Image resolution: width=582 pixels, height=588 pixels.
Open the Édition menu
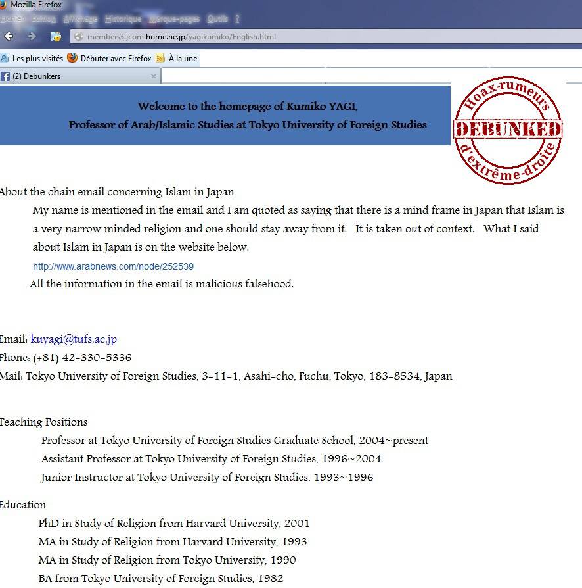pyautogui.click(x=44, y=19)
